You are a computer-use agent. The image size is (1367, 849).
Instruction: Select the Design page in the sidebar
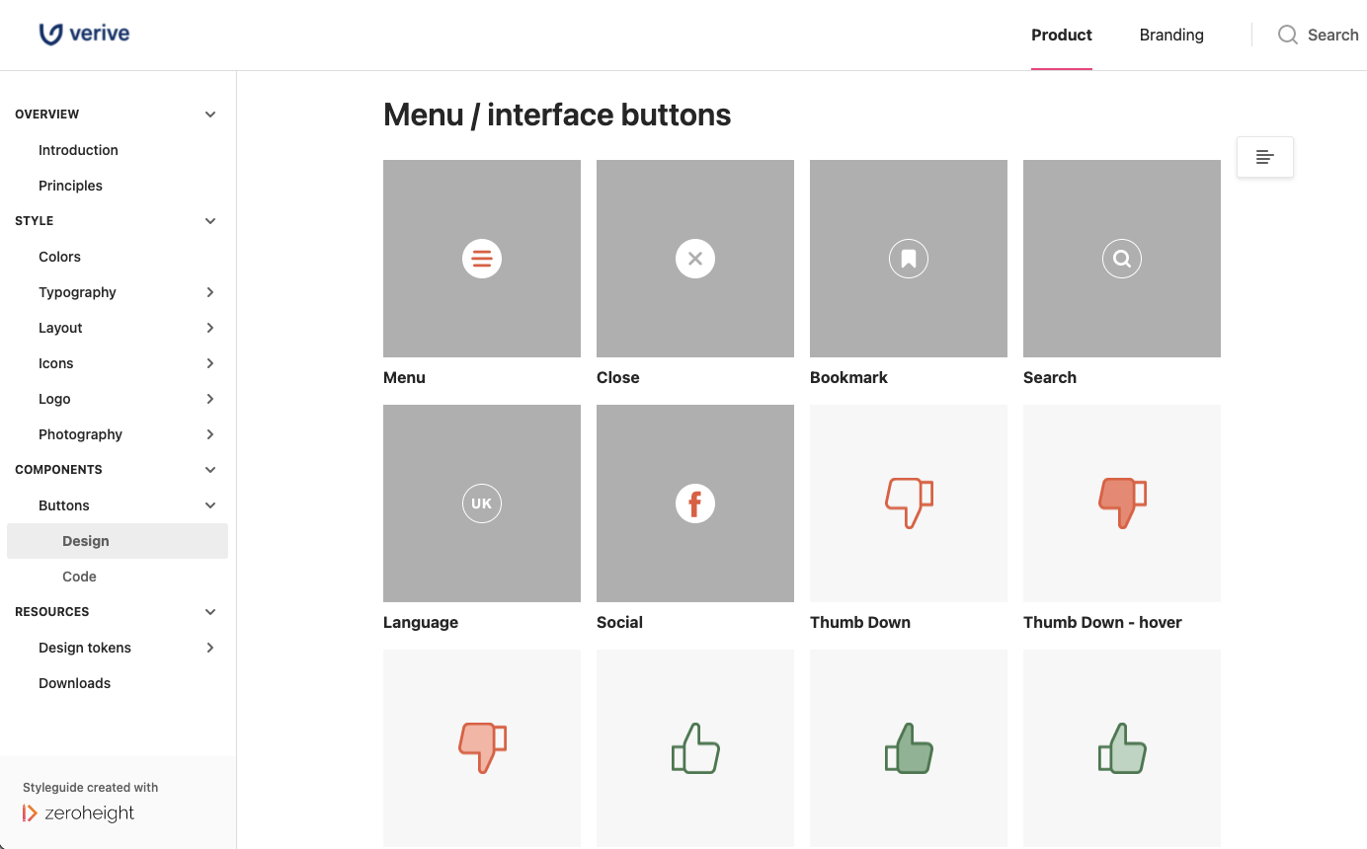point(118,541)
